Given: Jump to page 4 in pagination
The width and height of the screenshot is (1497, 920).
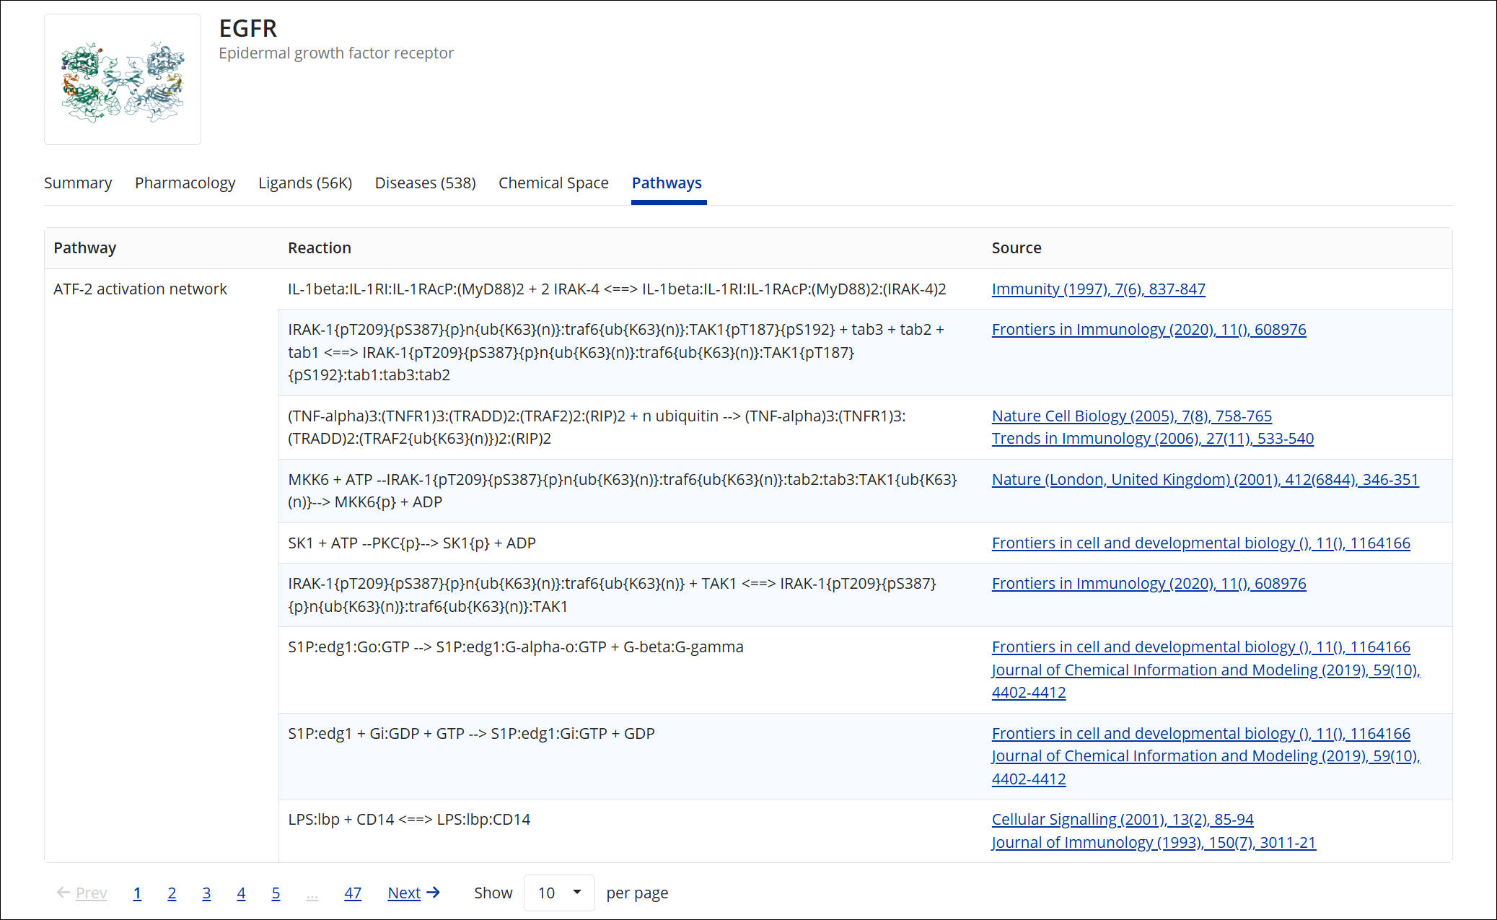Looking at the screenshot, I should point(241,893).
